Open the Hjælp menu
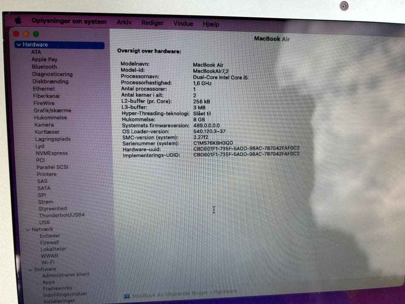 pos(211,24)
